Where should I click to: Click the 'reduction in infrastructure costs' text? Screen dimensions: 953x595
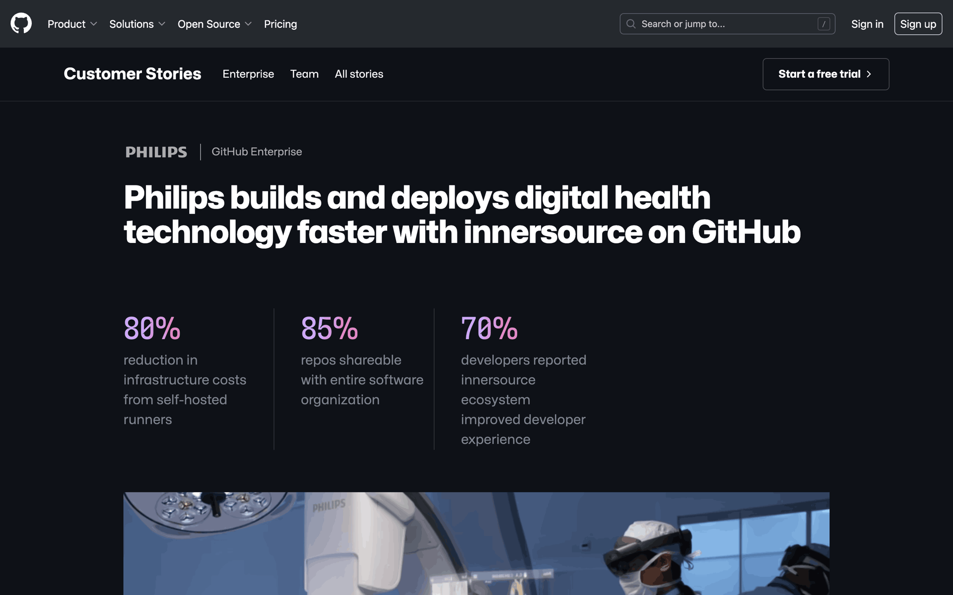[185, 390]
